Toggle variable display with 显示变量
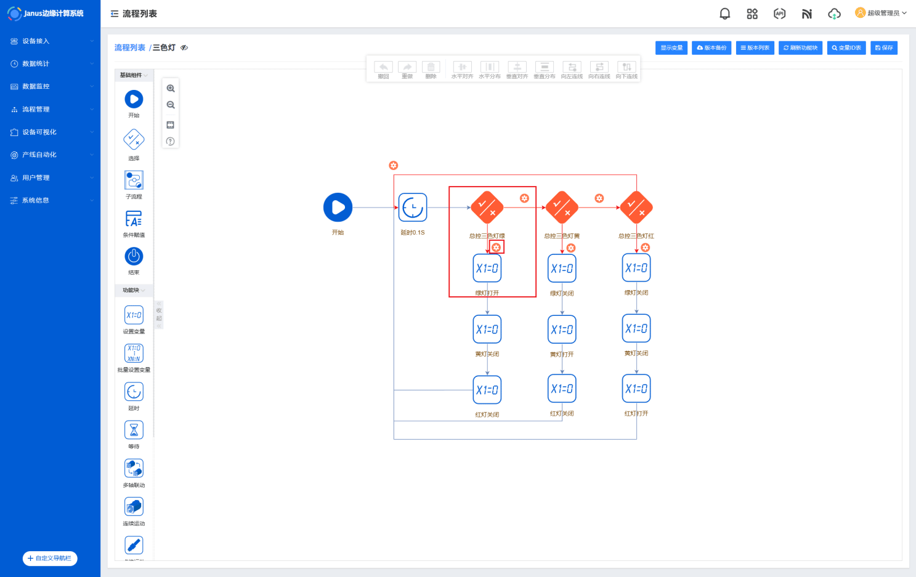Screen dimensions: 916x577 [x=671, y=48]
